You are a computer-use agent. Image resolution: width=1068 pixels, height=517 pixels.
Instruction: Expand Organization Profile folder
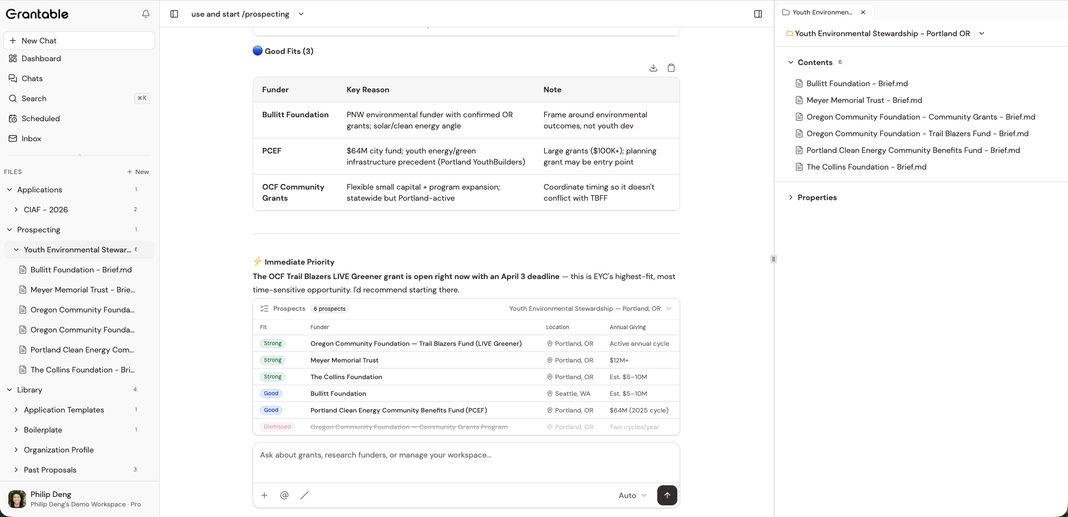[x=16, y=450]
